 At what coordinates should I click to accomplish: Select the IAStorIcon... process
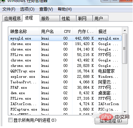pyautogui.click(x=65, y=104)
